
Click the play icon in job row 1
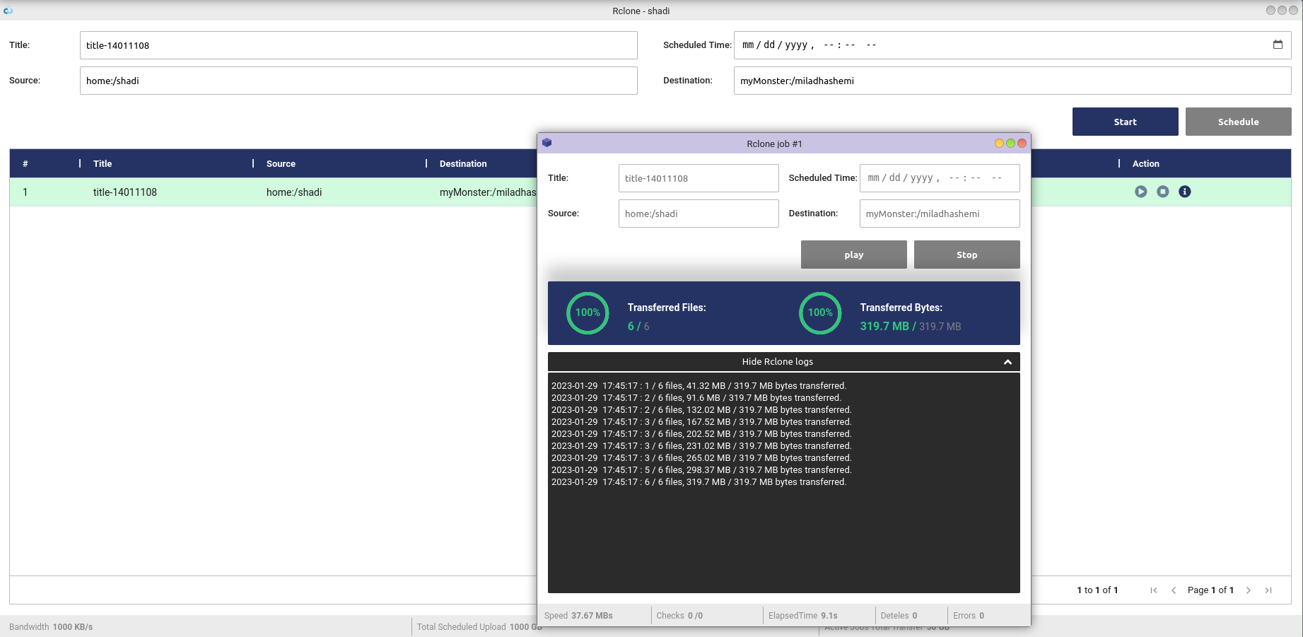(x=1140, y=192)
